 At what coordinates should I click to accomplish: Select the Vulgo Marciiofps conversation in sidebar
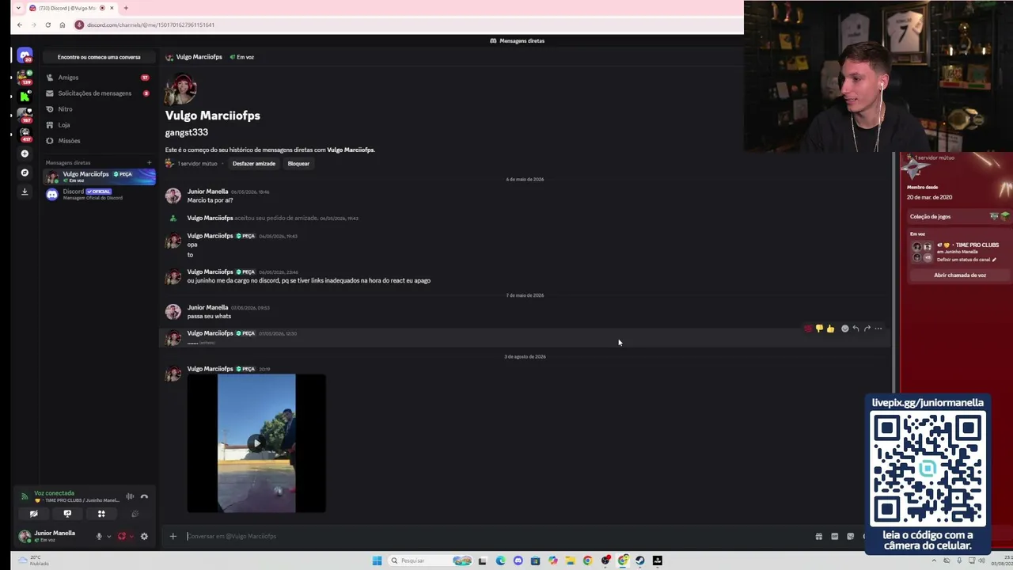pyautogui.click(x=99, y=177)
